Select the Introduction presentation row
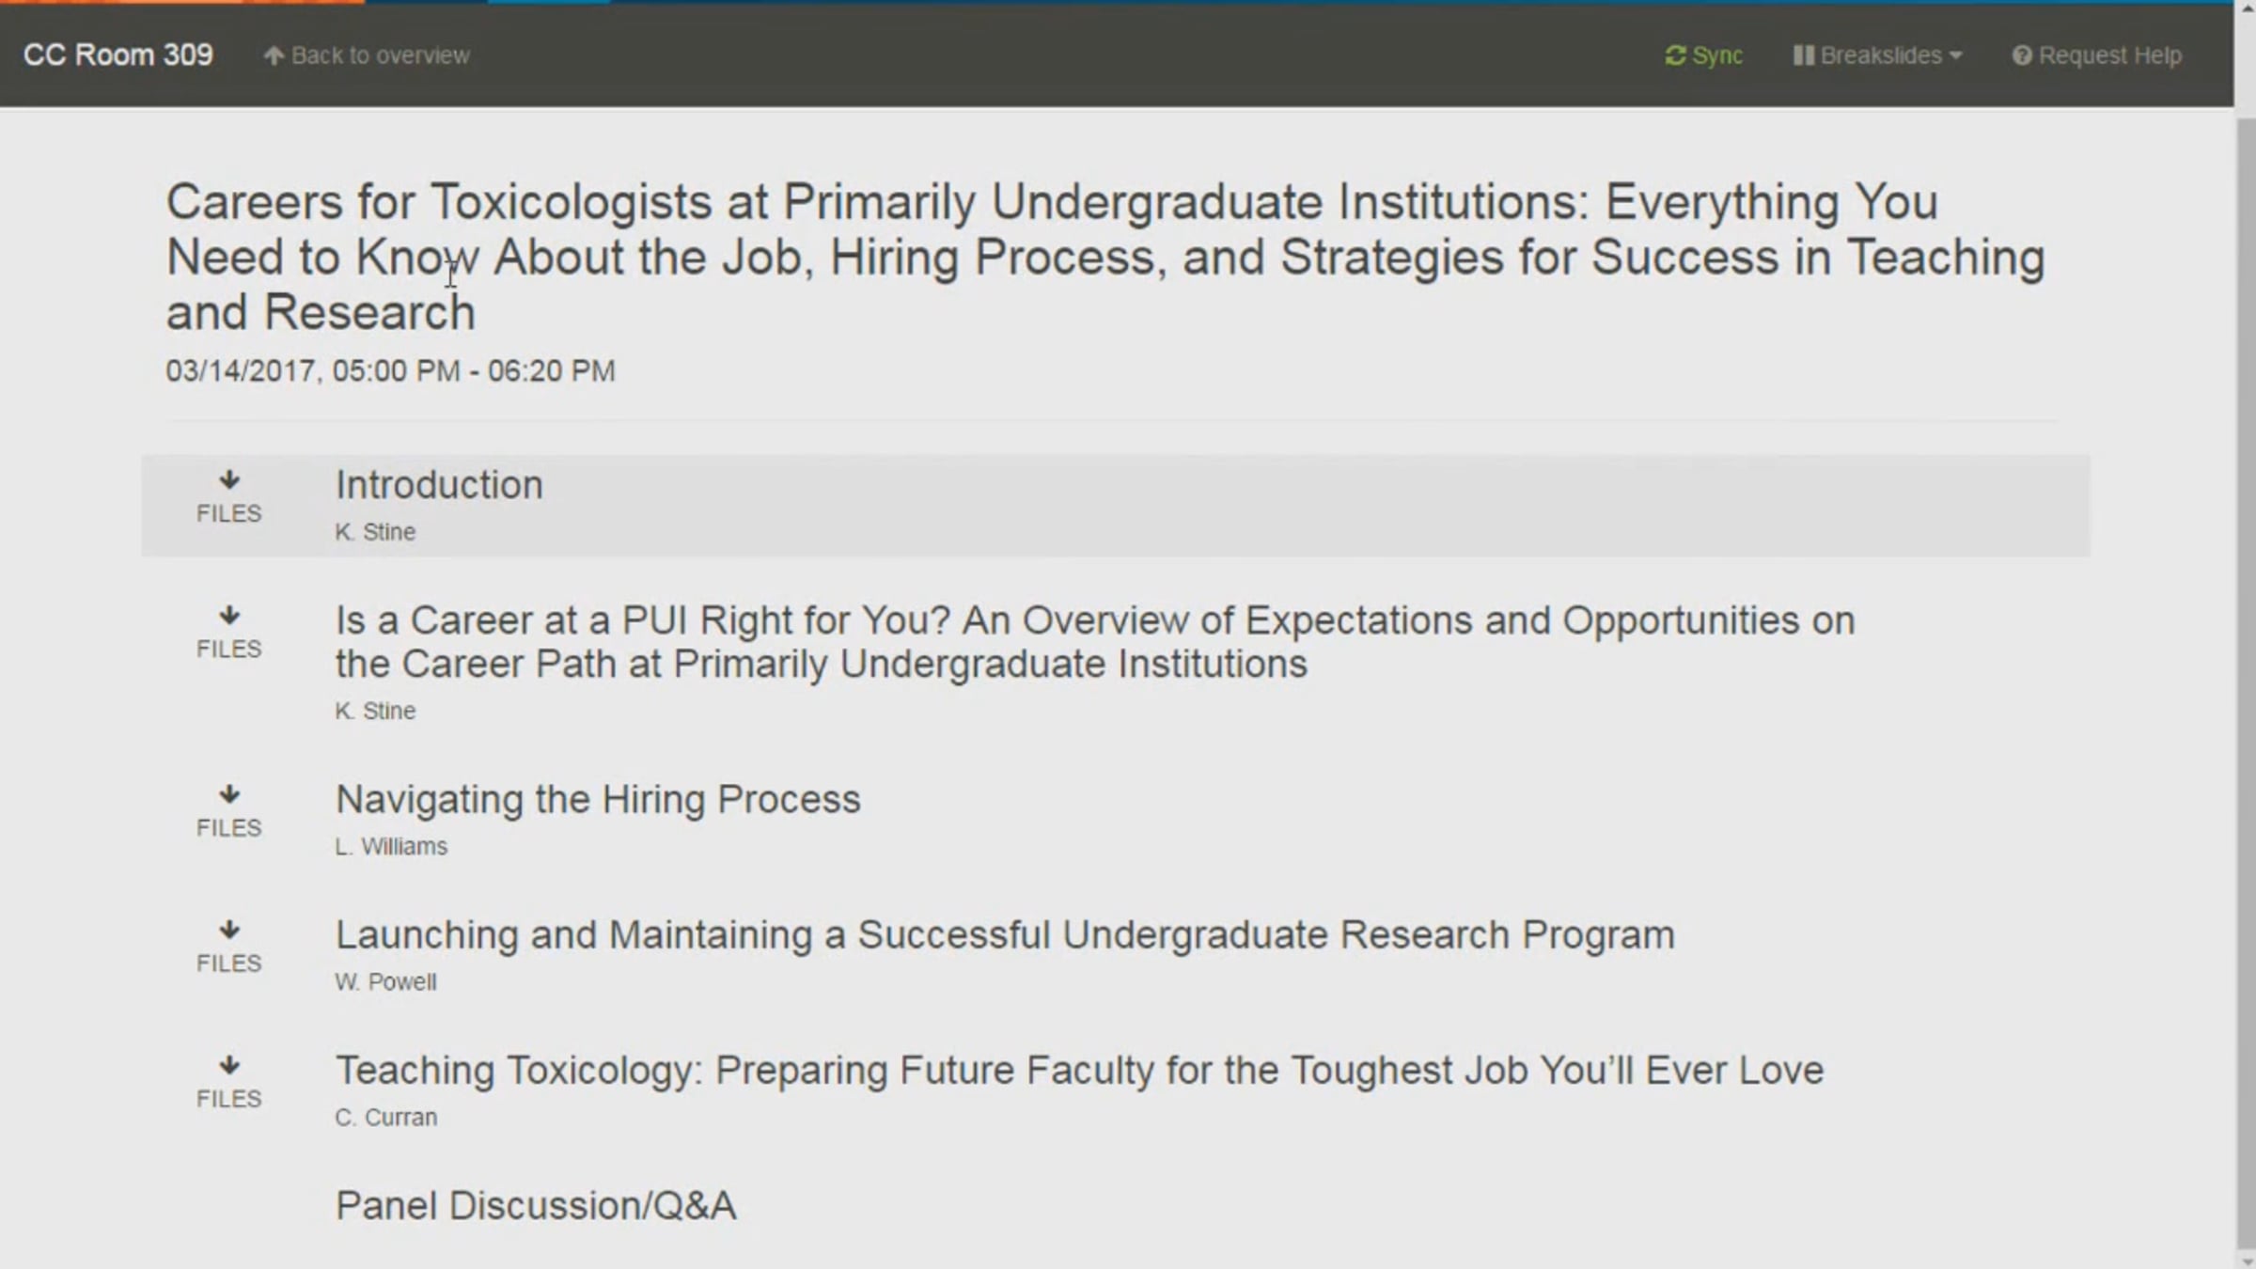 tap(1116, 506)
